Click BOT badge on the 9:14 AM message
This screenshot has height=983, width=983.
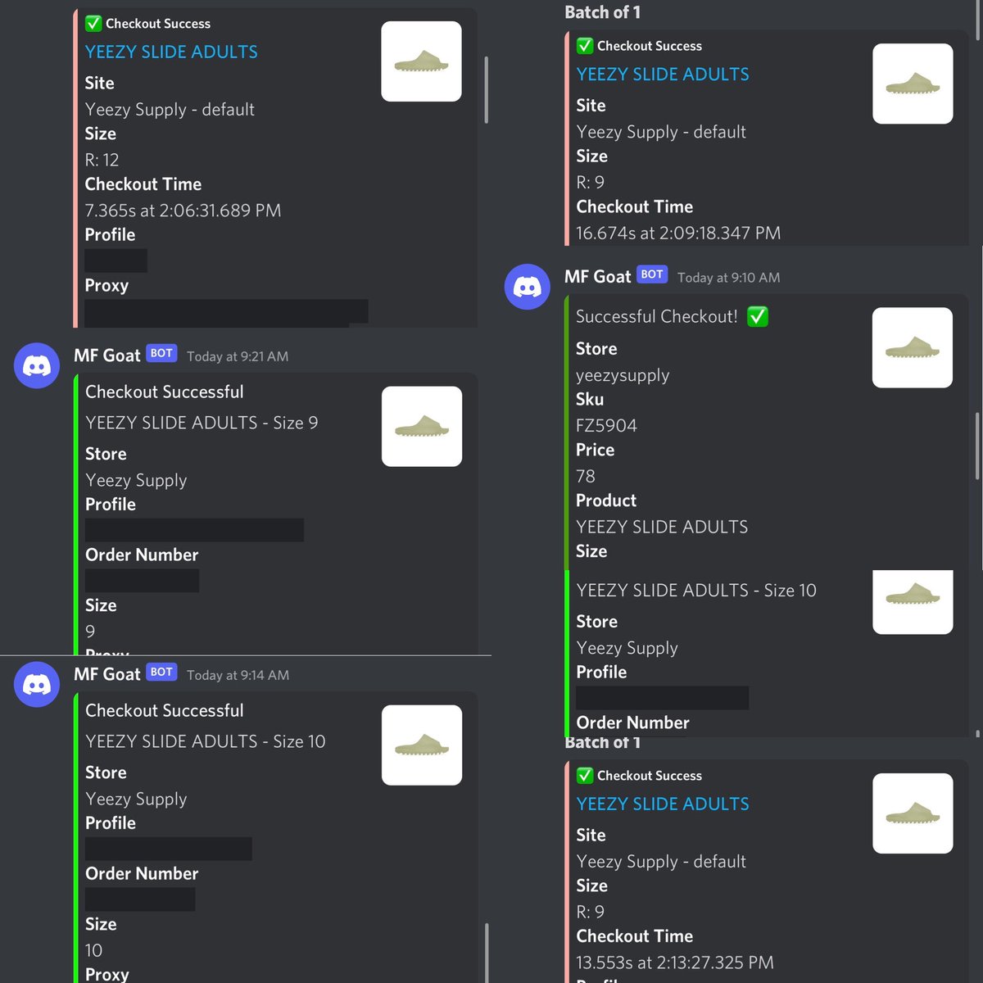coord(161,672)
